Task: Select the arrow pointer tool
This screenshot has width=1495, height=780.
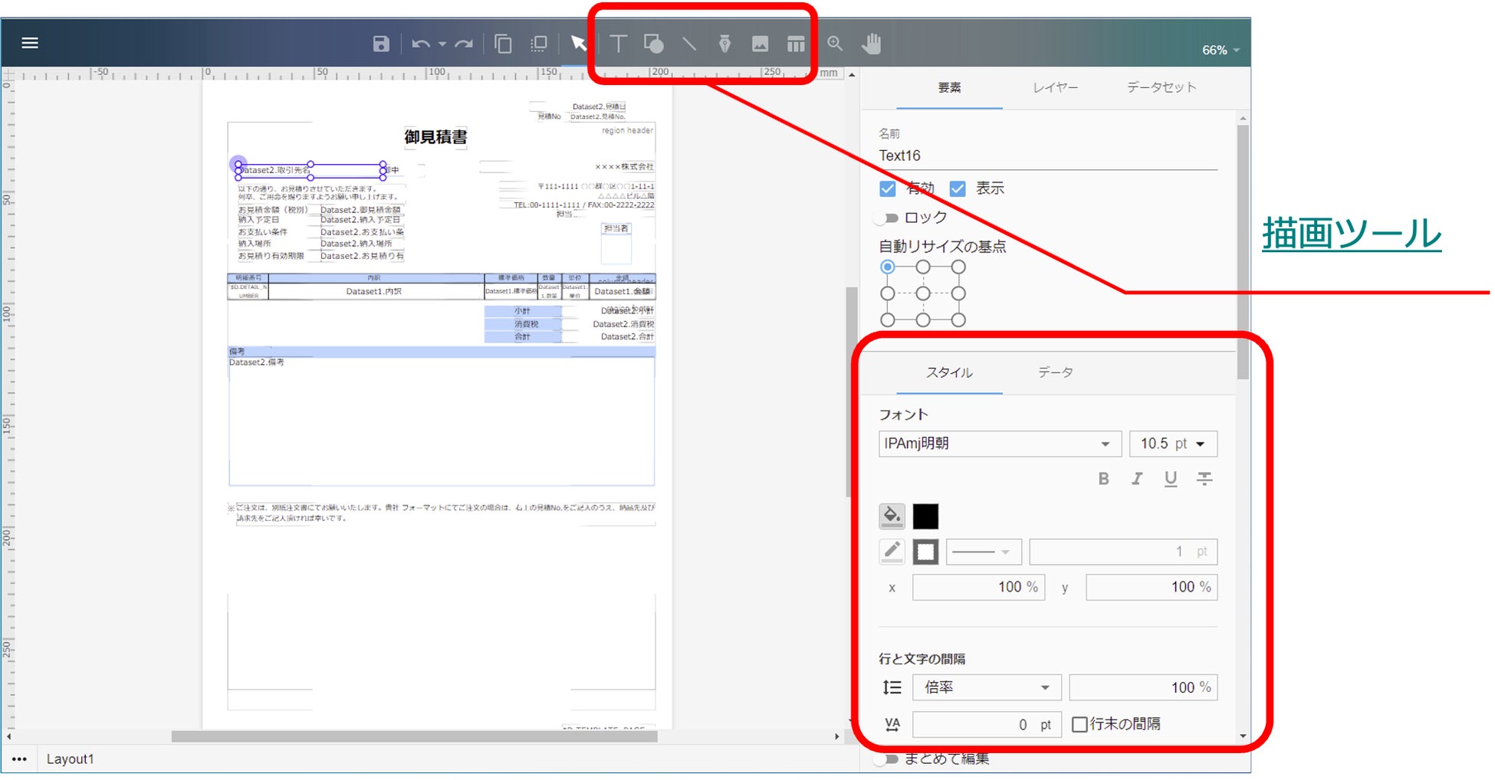Action: pos(578,43)
